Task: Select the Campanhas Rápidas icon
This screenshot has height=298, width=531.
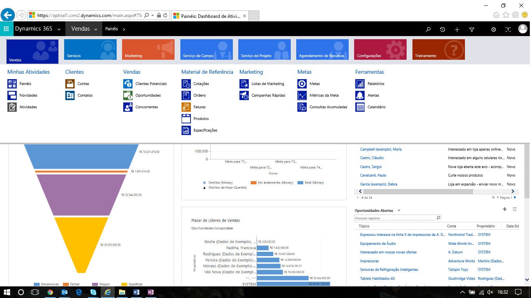Action: [244, 95]
